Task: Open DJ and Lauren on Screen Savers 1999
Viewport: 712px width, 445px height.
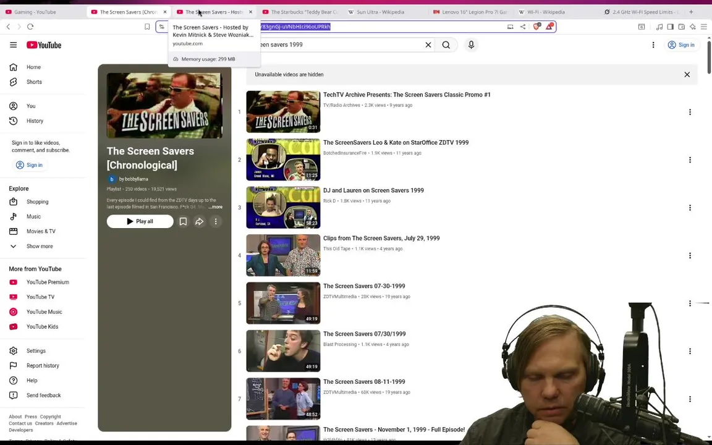Action: (373, 191)
